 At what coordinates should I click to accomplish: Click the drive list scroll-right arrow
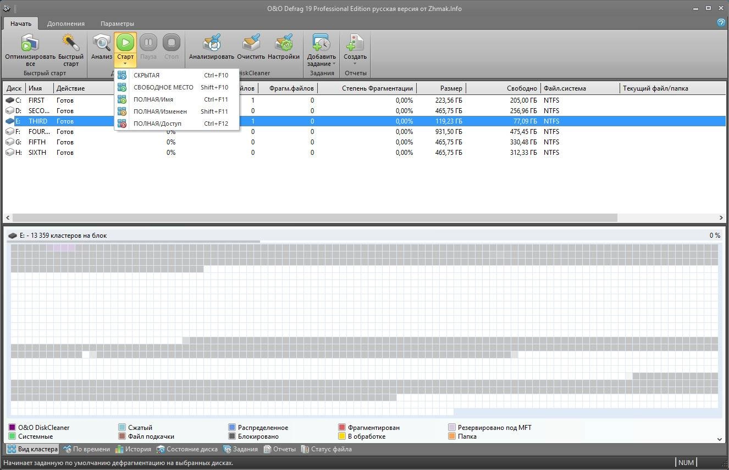tap(721, 218)
